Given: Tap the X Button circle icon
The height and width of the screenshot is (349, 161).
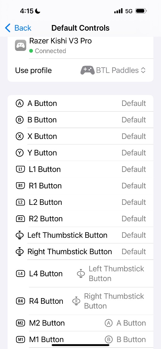Looking at the screenshot, I should (20, 137).
